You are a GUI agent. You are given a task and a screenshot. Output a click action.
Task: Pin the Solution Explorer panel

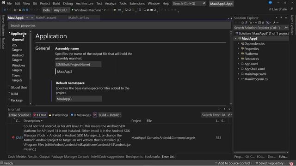pyautogui.click(x=281, y=18)
